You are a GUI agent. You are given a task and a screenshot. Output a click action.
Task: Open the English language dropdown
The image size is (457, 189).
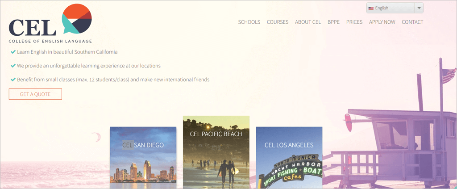tap(390, 8)
